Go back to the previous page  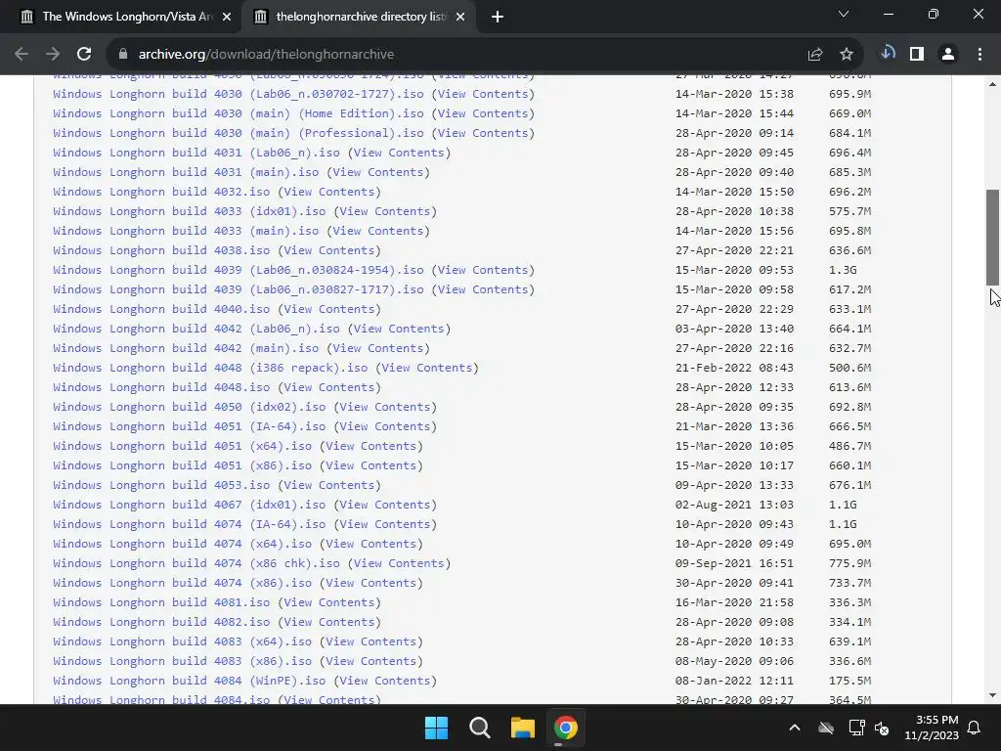point(22,55)
